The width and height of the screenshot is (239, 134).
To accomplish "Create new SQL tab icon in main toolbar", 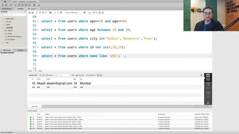I will (3, 5).
